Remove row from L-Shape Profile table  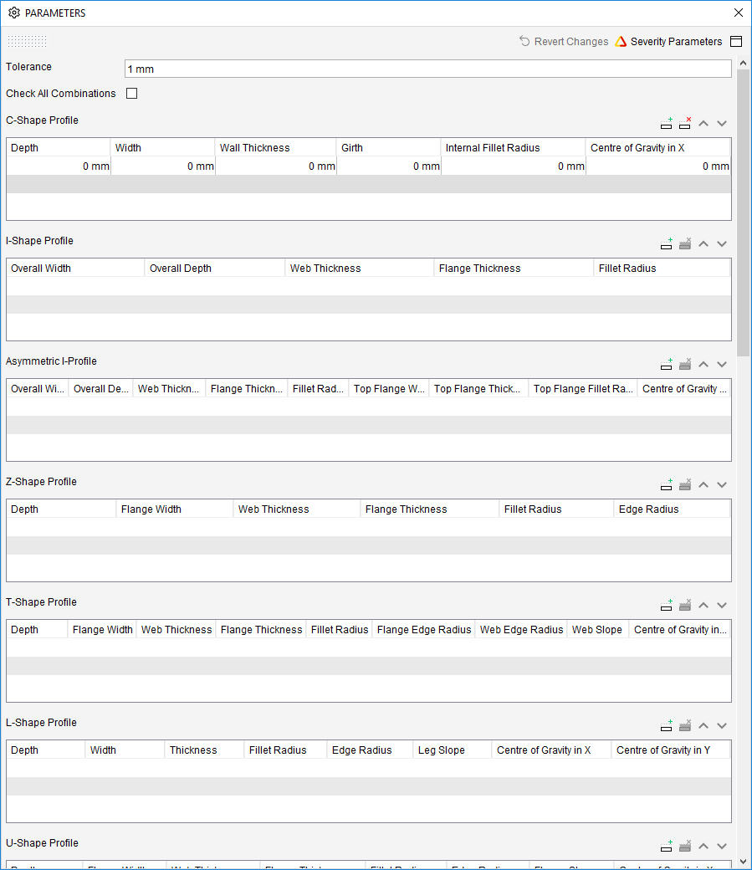click(x=685, y=725)
